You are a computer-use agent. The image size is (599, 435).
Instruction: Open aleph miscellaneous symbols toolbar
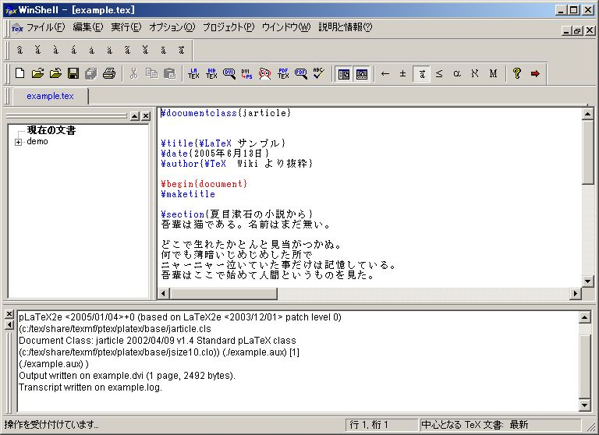coord(475,74)
